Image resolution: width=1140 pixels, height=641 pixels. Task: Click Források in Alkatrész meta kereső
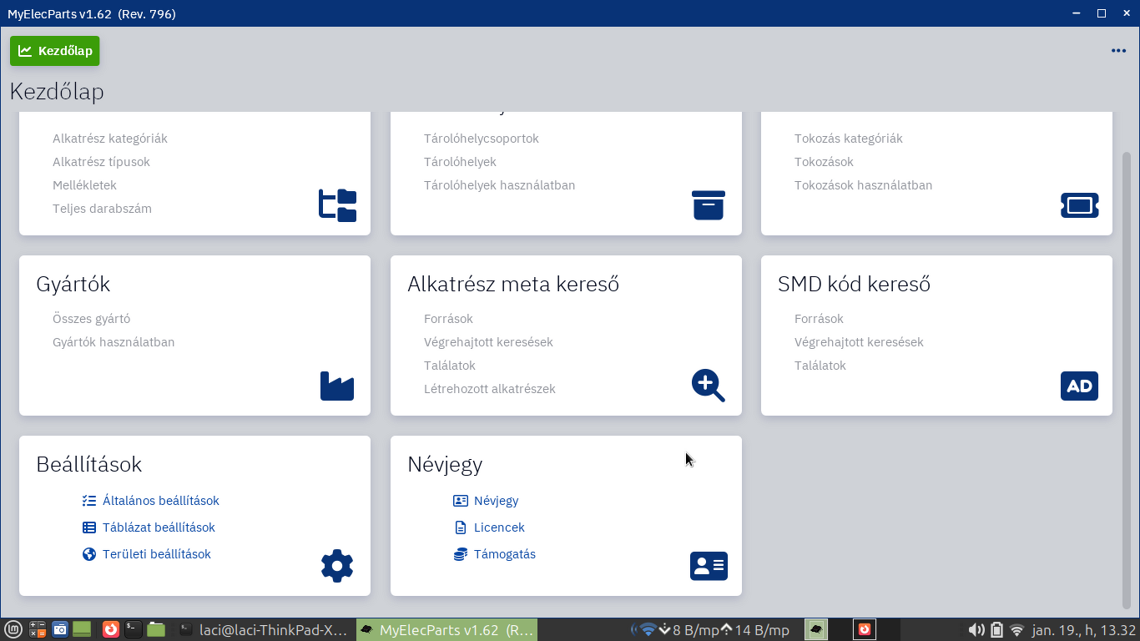(448, 319)
